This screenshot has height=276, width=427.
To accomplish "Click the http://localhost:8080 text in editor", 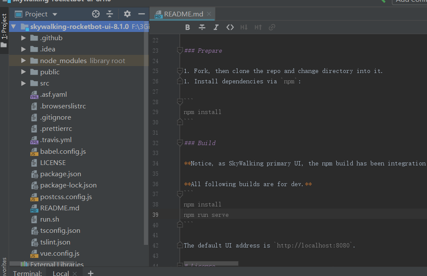I will [313, 245].
